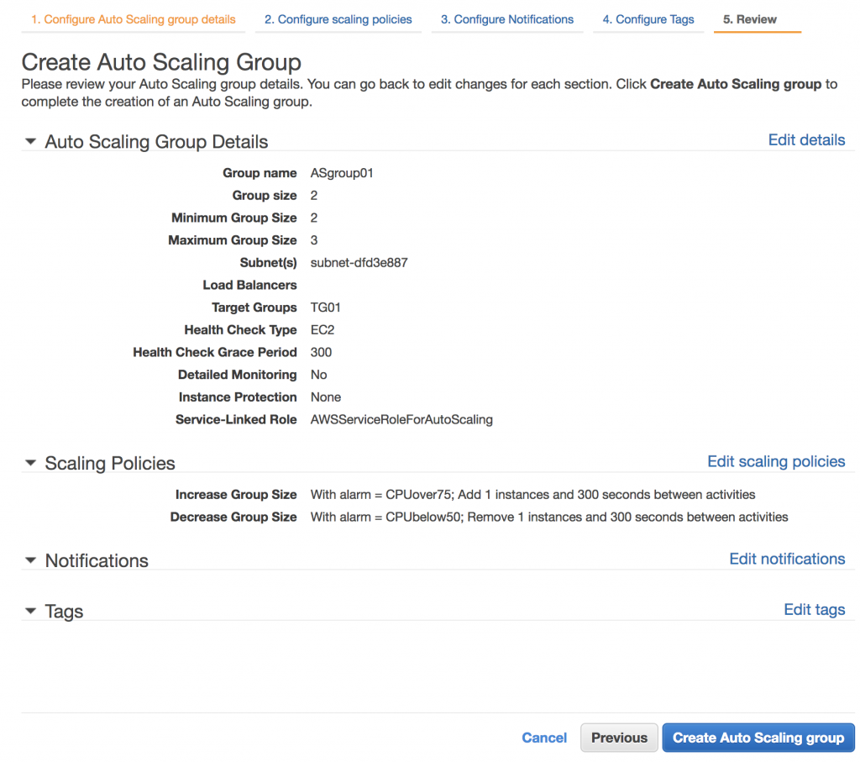Viewport: 860px width, 762px height.
Task: Collapse the Scaling Policies section
Action: (x=30, y=463)
